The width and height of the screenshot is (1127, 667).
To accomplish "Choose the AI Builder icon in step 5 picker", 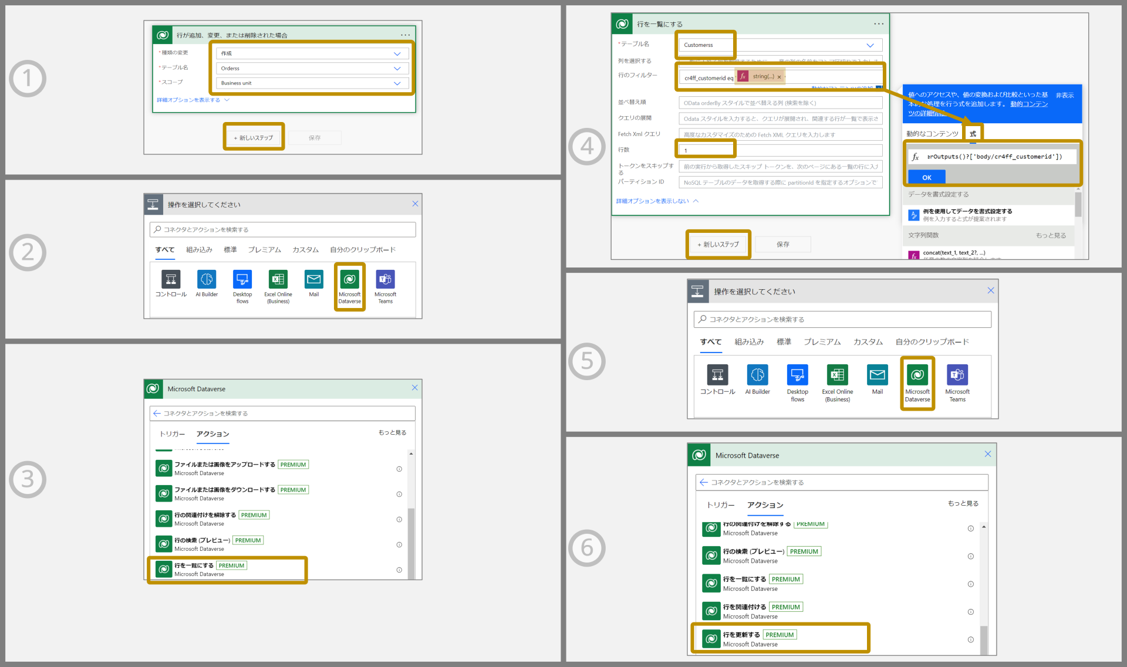I will point(758,375).
